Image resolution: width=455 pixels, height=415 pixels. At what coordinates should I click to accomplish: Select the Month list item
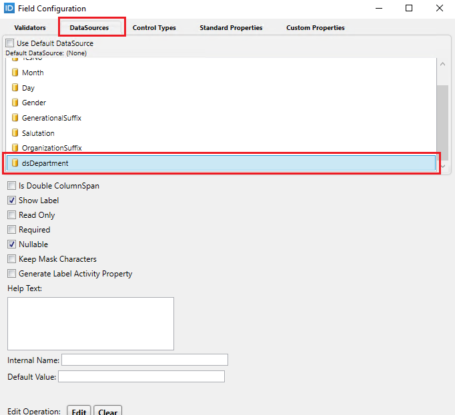coord(221,73)
